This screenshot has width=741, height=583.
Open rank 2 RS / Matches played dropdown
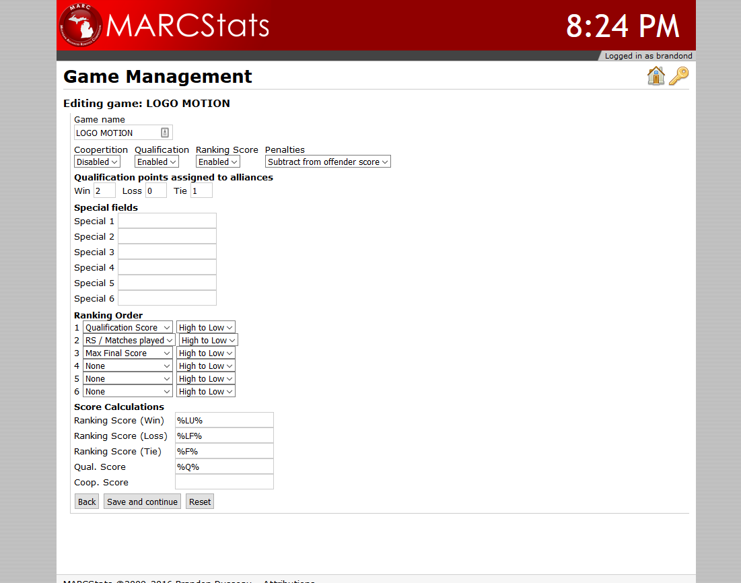129,340
